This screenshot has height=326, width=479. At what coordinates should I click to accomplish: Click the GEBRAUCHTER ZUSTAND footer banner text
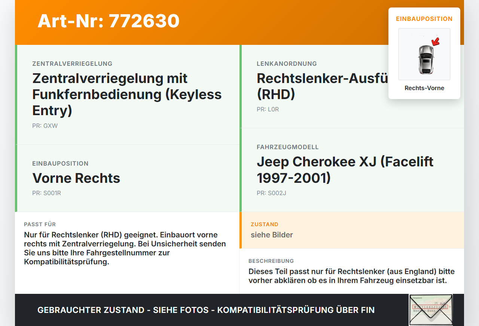206,310
